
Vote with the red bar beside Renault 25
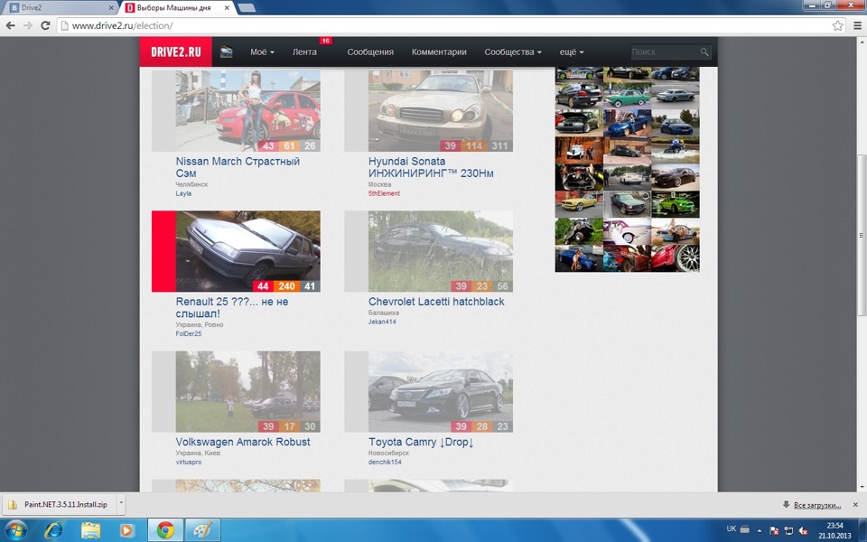tap(163, 251)
